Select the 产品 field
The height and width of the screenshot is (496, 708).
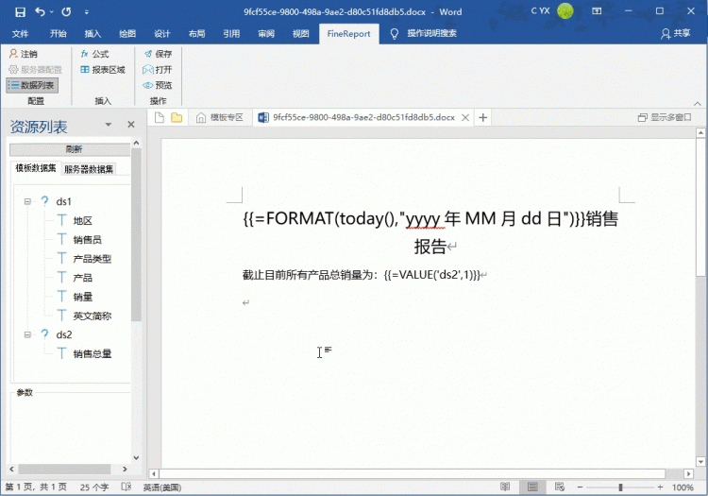[x=83, y=278]
